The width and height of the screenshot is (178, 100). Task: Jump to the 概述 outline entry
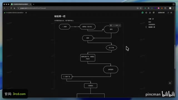point(150,22)
